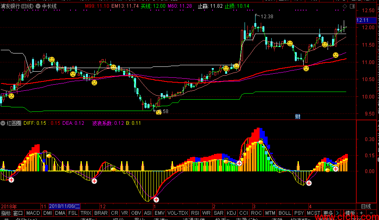Image resolution: width=379 pixels, height=220 pixels.
Task: Show the ASI indicator
Action: (148, 213)
